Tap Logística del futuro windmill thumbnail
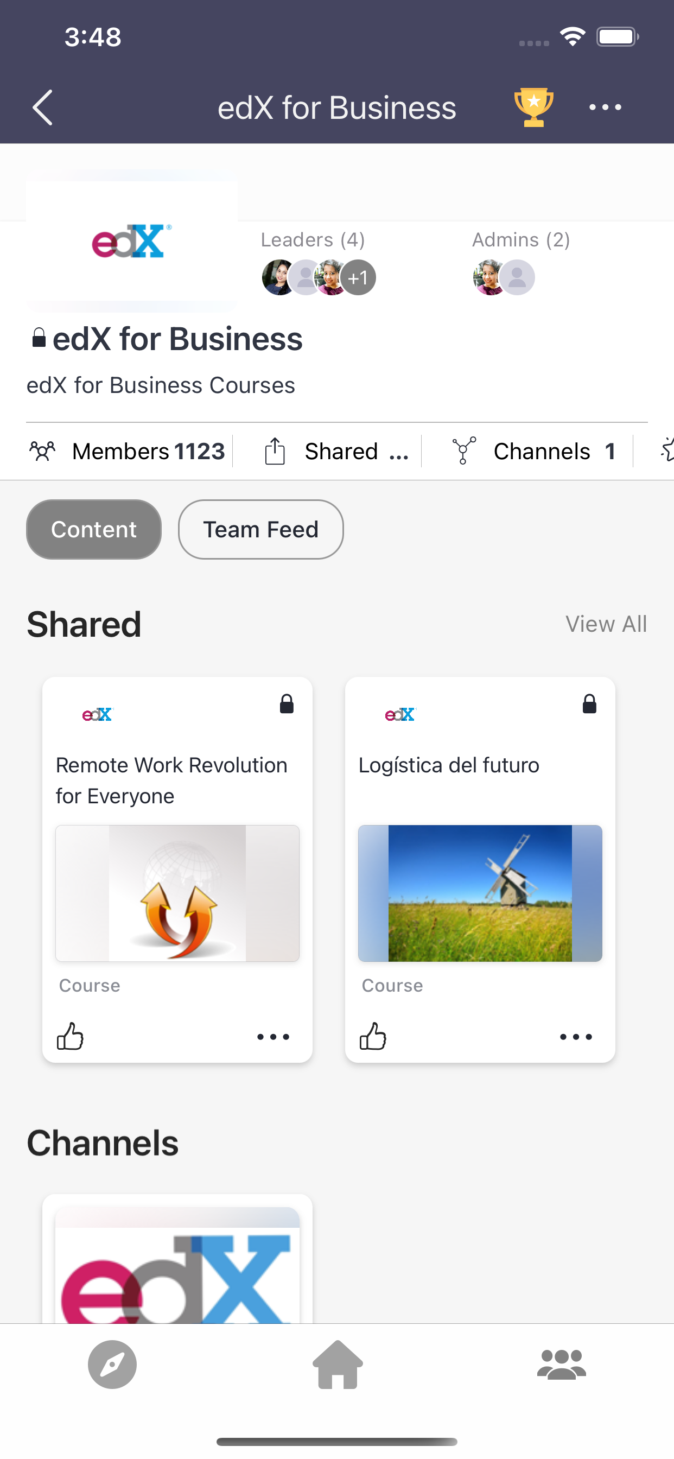This screenshot has width=674, height=1459. [x=480, y=893]
